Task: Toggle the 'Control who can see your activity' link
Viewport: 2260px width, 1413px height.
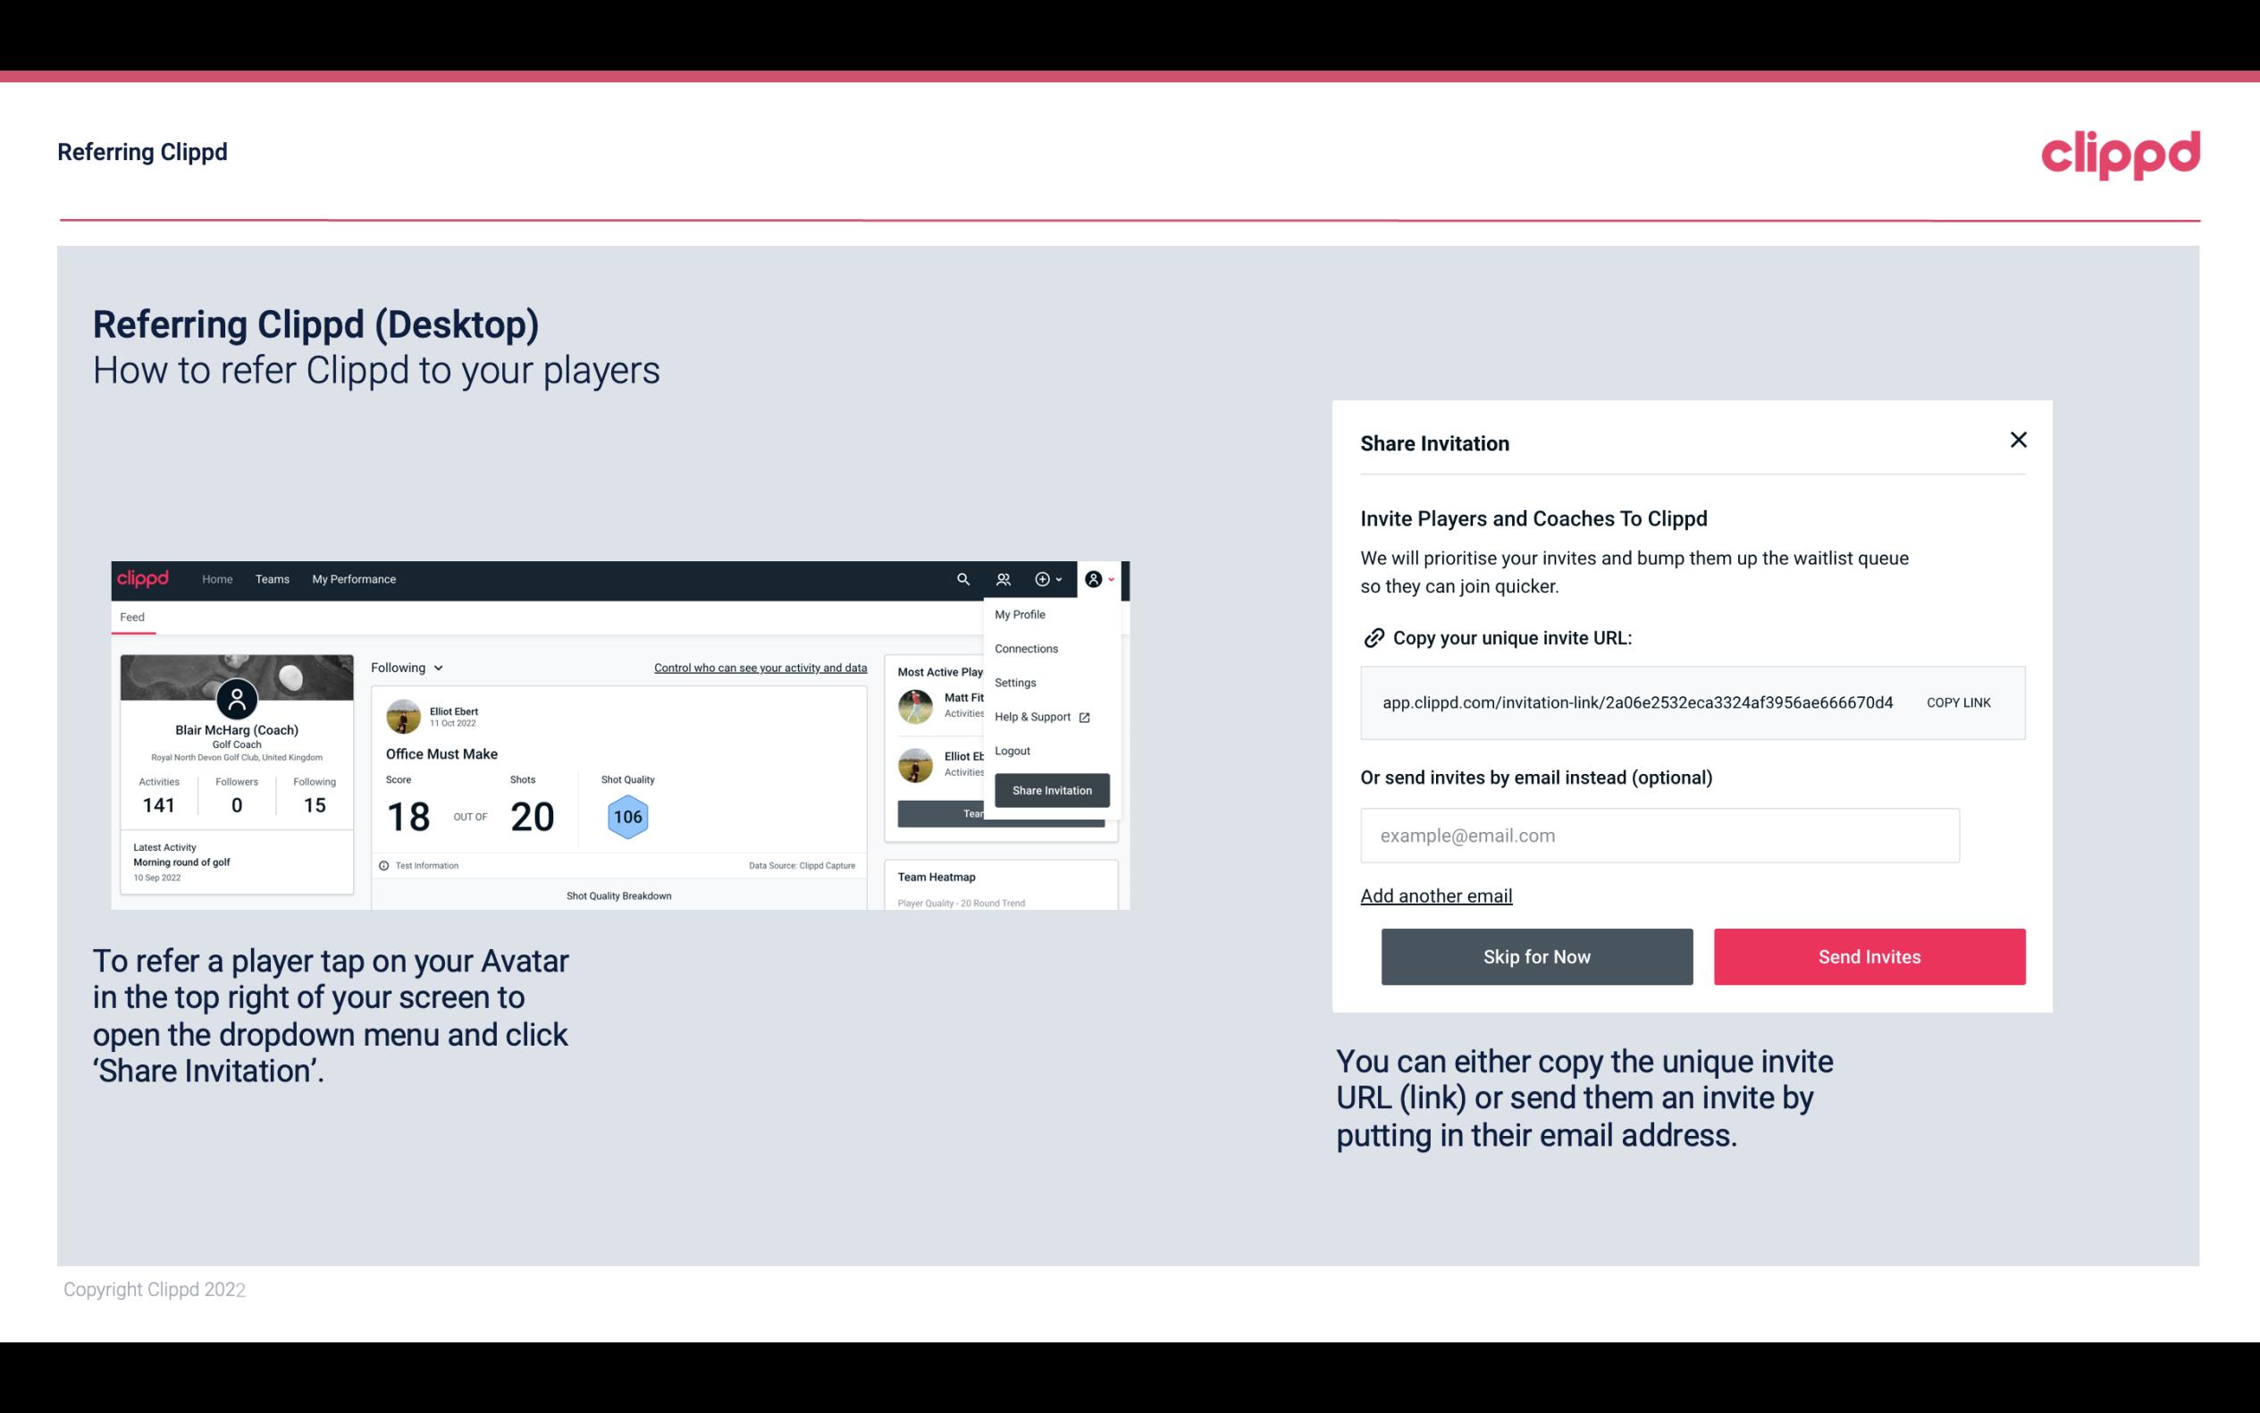Action: pos(760,666)
